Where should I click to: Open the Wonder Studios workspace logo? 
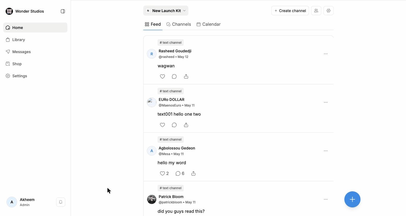pos(9,11)
